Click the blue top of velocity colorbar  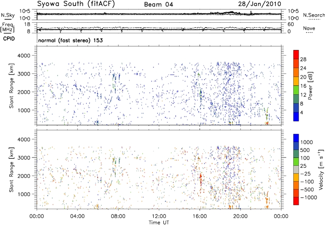pyautogui.click(x=296, y=138)
